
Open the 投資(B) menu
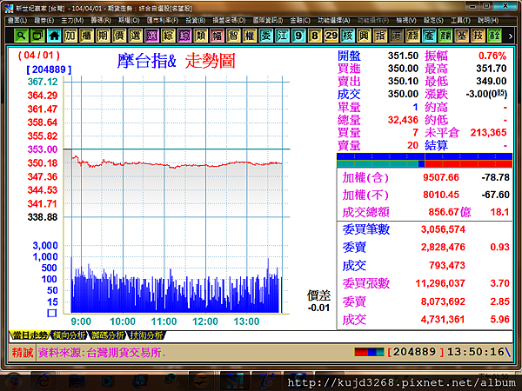click(196, 20)
